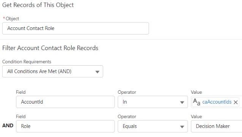Click the Operator label above Equals
The width and height of the screenshot is (242, 137).
[127, 117]
